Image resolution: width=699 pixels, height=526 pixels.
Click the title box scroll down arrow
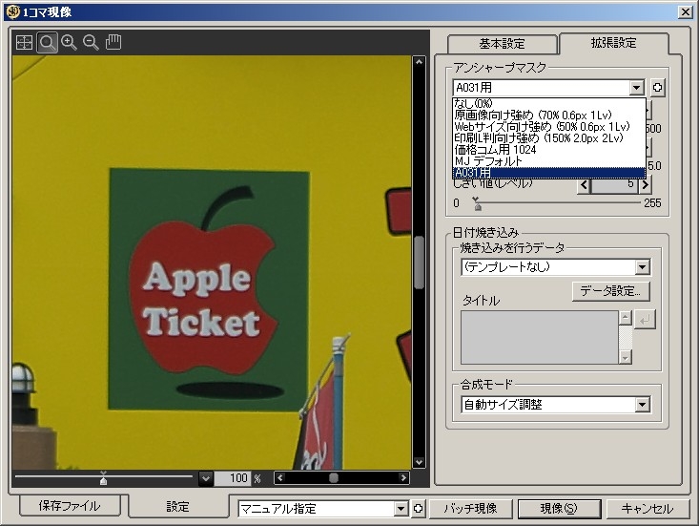click(x=626, y=357)
